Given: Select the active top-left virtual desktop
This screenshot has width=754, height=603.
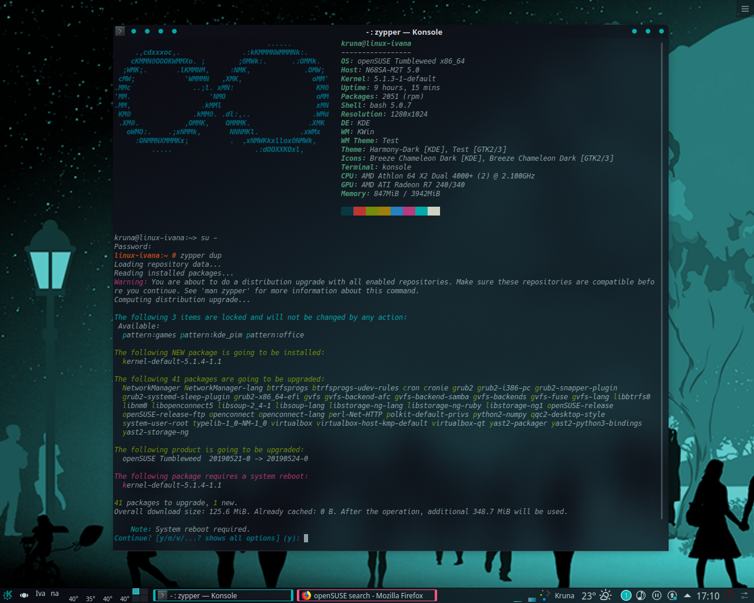Looking at the screenshot, I should click(x=135, y=591).
